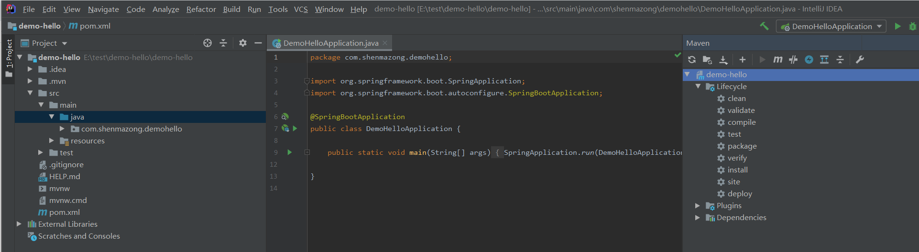
Task: Toggle Maven offline mode
Action: pyautogui.click(x=793, y=60)
